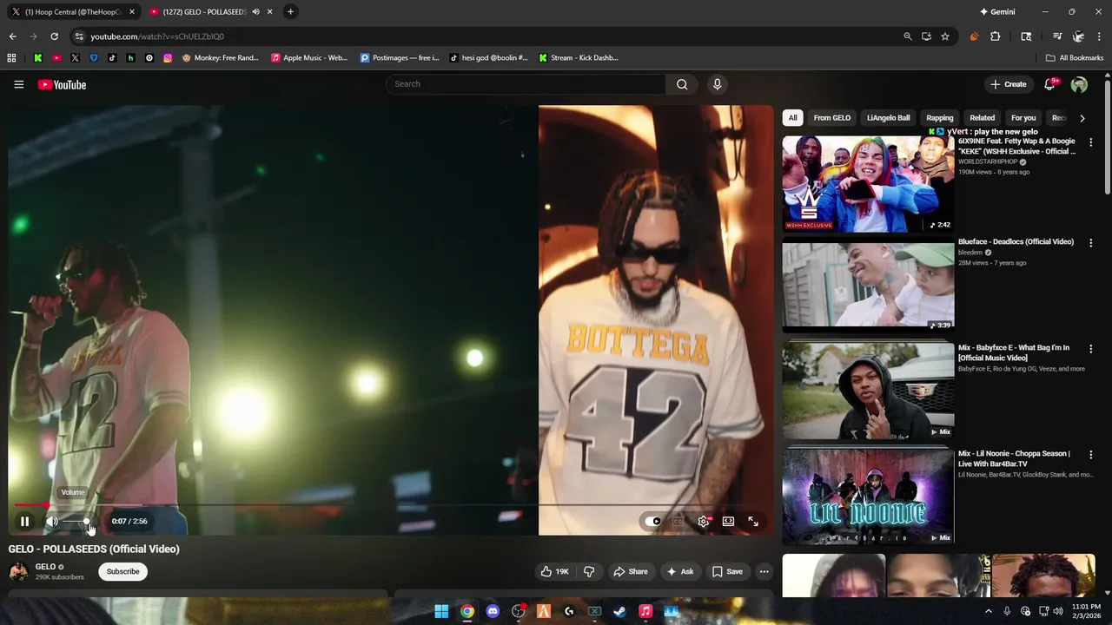The width and height of the screenshot is (1112, 625).
Task: Select the For you chip
Action: pyautogui.click(x=1023, y=118)
